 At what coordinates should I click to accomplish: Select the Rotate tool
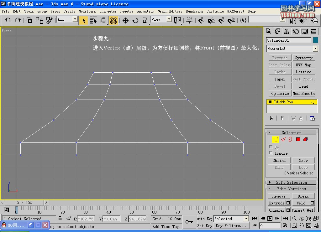[135, 20]
